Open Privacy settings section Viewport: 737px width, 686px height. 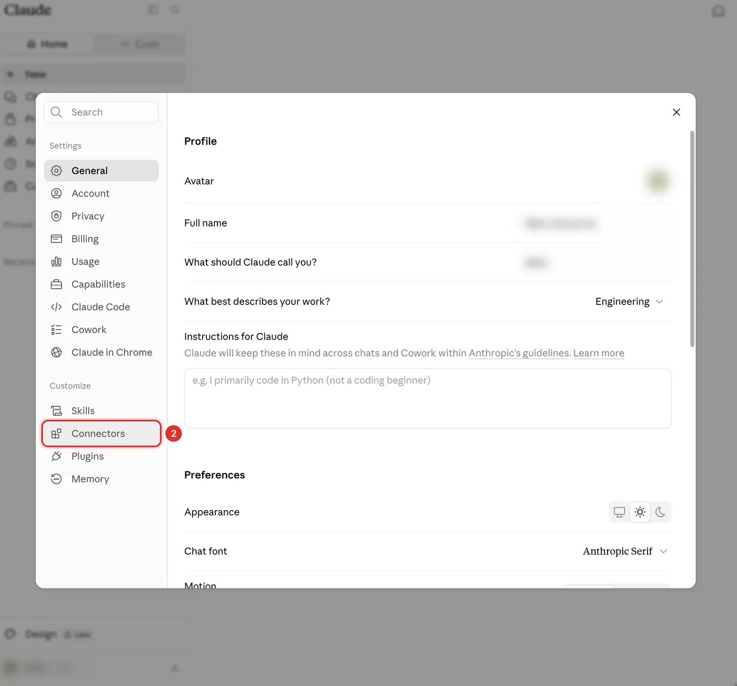(102, 216)
